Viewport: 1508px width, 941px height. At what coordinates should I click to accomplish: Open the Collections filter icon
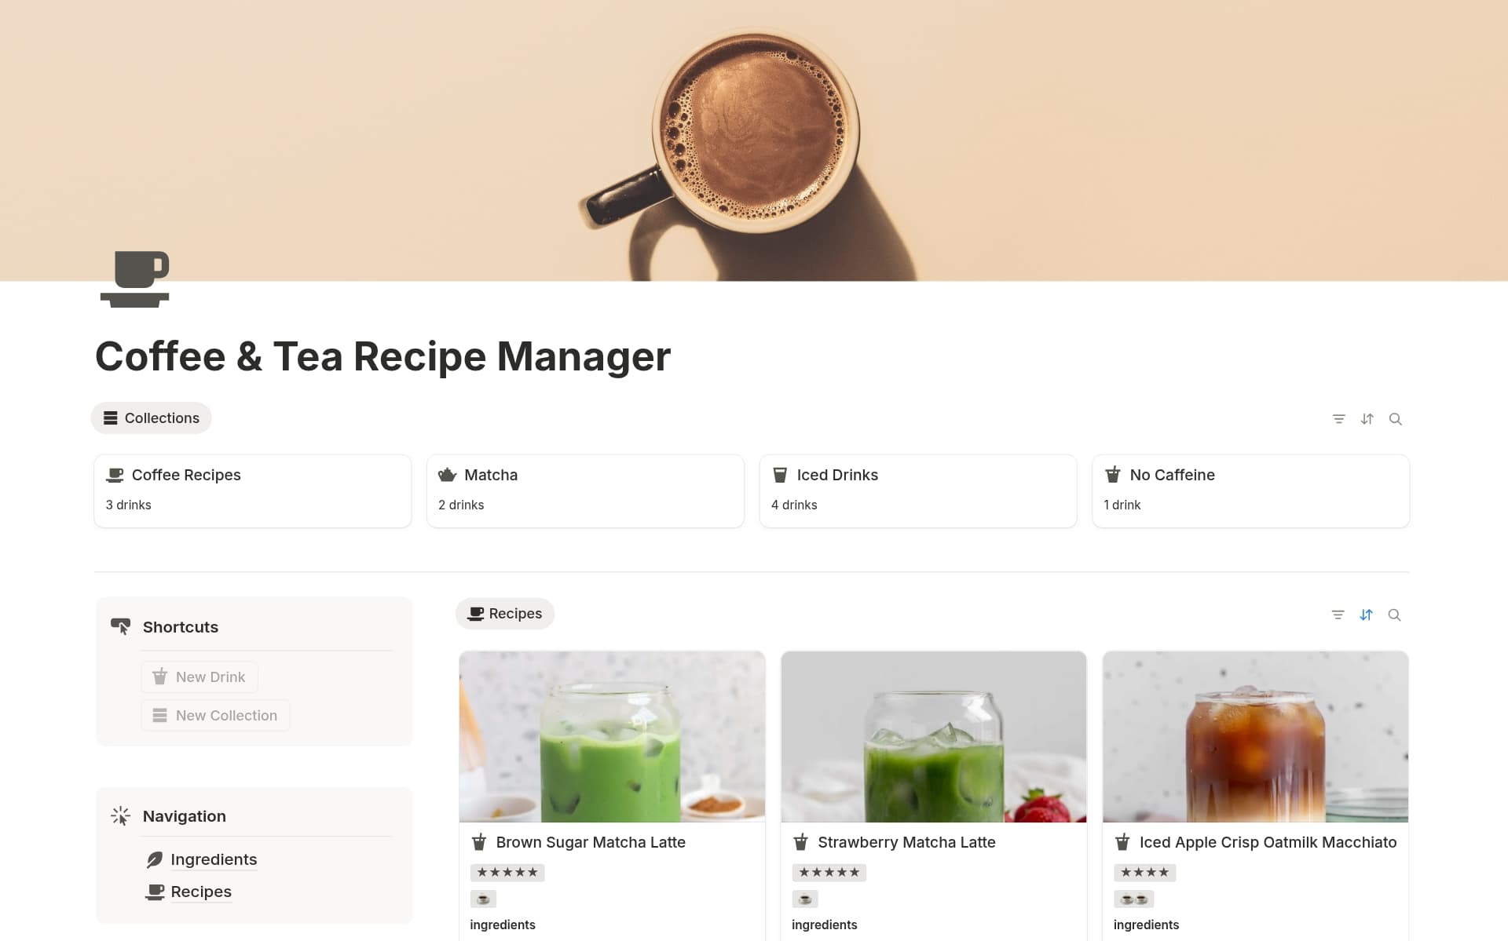click(1338, 419)
